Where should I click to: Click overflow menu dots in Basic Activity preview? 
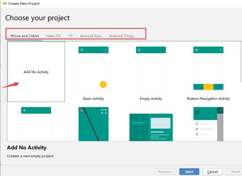(106, 50)
